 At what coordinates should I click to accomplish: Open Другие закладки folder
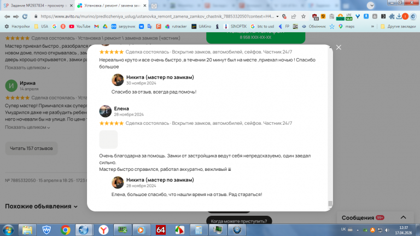(x=398, y=26)
